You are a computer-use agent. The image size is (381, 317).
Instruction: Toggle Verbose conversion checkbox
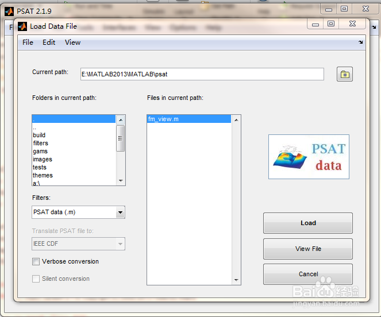(36, 262)
